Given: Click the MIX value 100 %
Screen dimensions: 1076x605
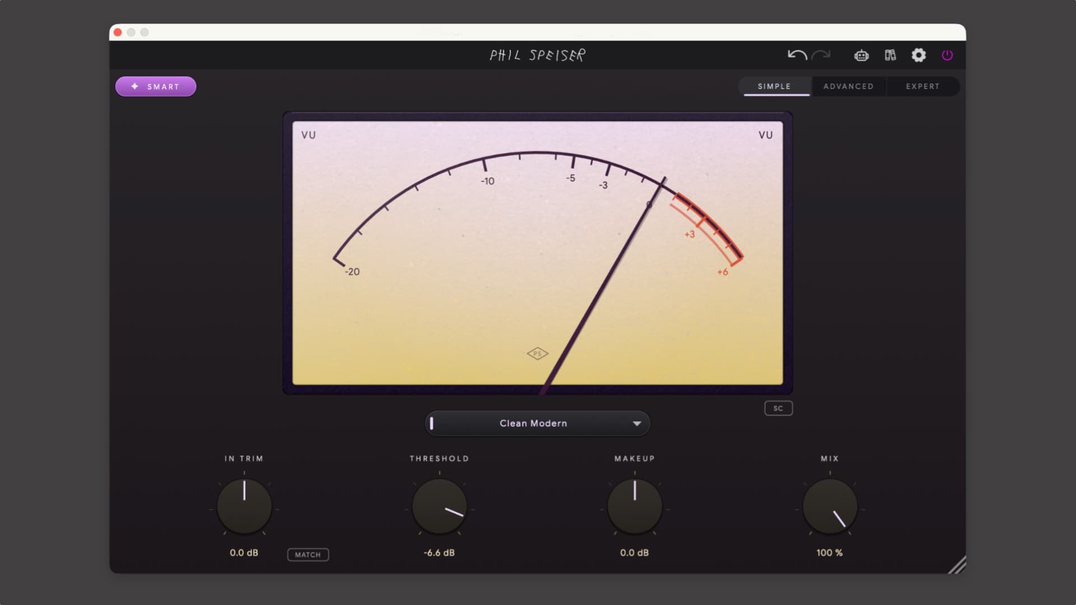Looking at the screenshot, I should tap(829, 553).
